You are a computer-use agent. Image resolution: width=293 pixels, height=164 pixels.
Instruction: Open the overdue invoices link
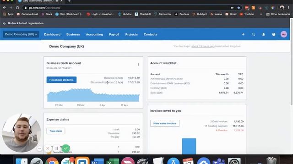[x=222, y=130]
